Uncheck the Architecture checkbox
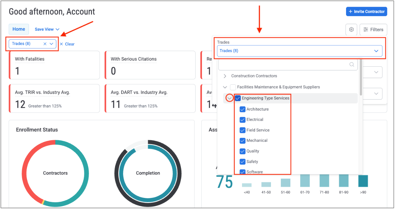 (242, 109)
